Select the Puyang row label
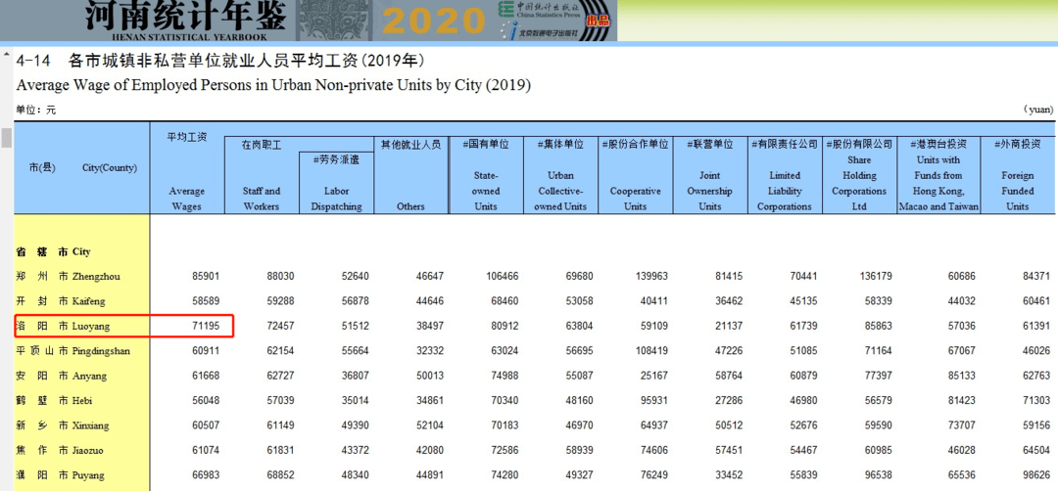This screenshot has width=1058, height=491. pos(60,474)
